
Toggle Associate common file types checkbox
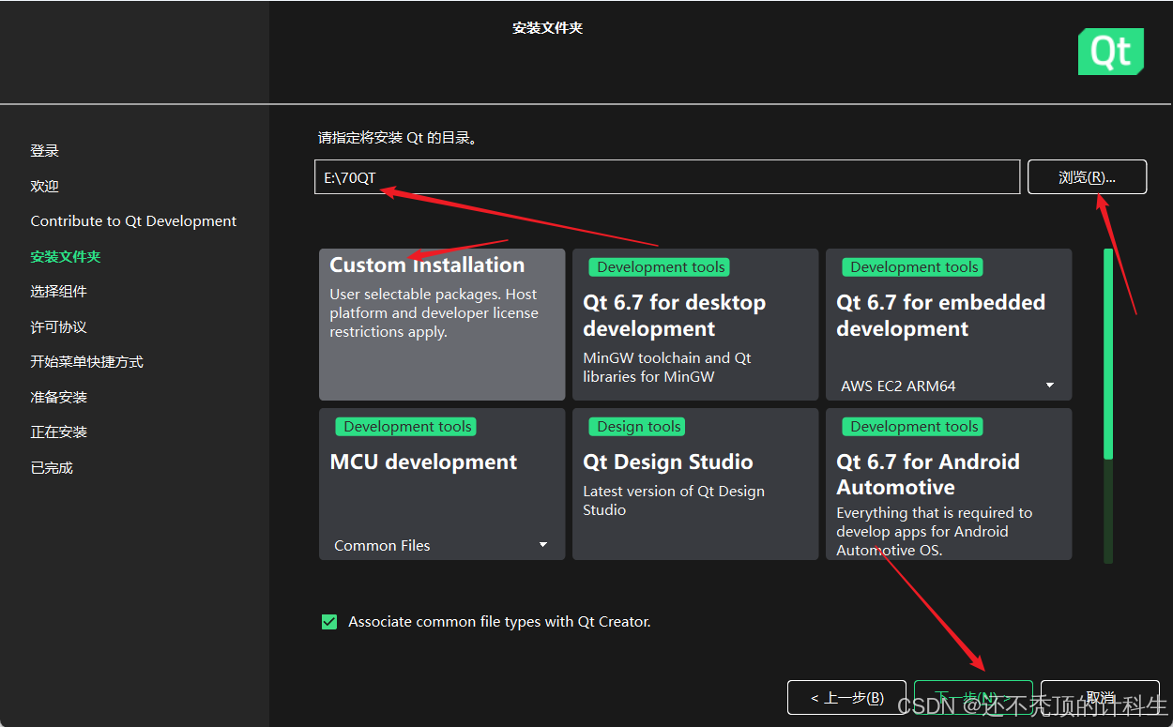pos(329,622)
